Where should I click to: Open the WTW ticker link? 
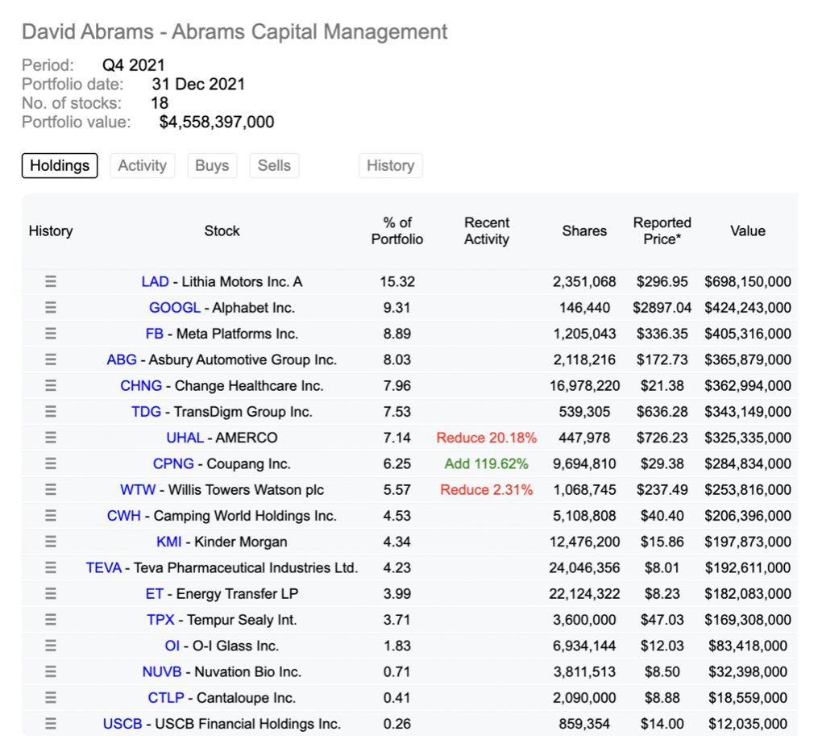tap(138, 490)
